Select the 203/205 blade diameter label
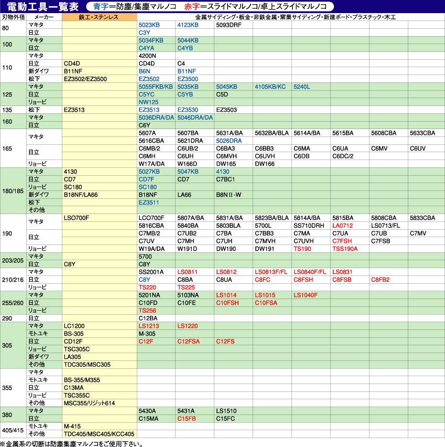 13,261
